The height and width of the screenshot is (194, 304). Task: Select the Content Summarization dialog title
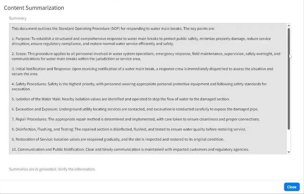(x=34, y=8)
